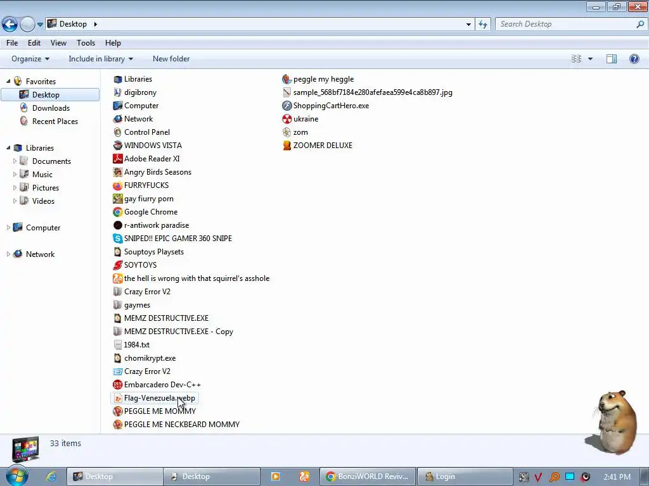Click the Back navigation arrow
649x486 pixels.
[10, 25]
